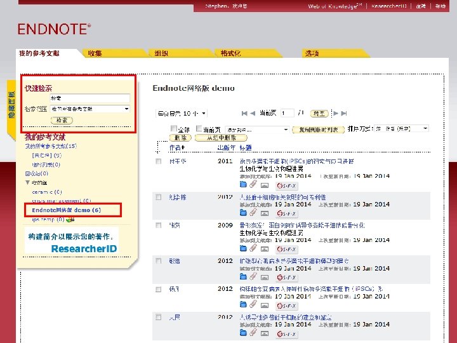
Task: Click figure icon on the 人胚胎干细胞 reference
Action: (x=264, y=213)
